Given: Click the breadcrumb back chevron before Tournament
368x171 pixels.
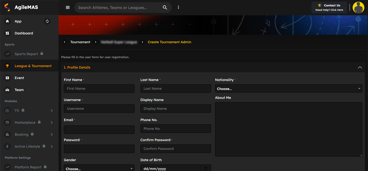Looking at the screenshot, I should [x=64, y=42].
